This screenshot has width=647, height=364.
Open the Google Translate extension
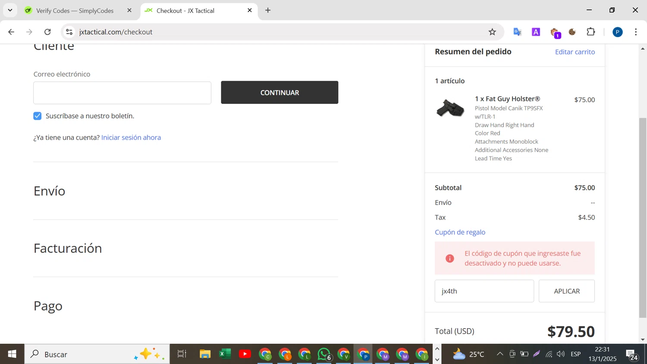coord(517,32)
